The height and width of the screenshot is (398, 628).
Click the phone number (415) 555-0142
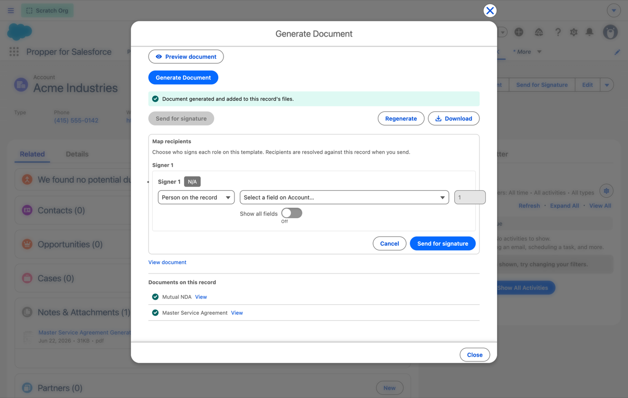point(76,120)
